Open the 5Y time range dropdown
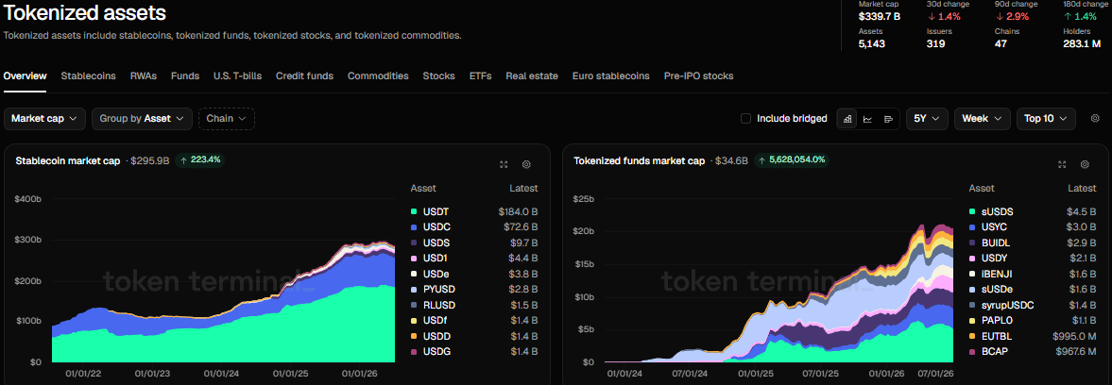 (x=927, y=119)
